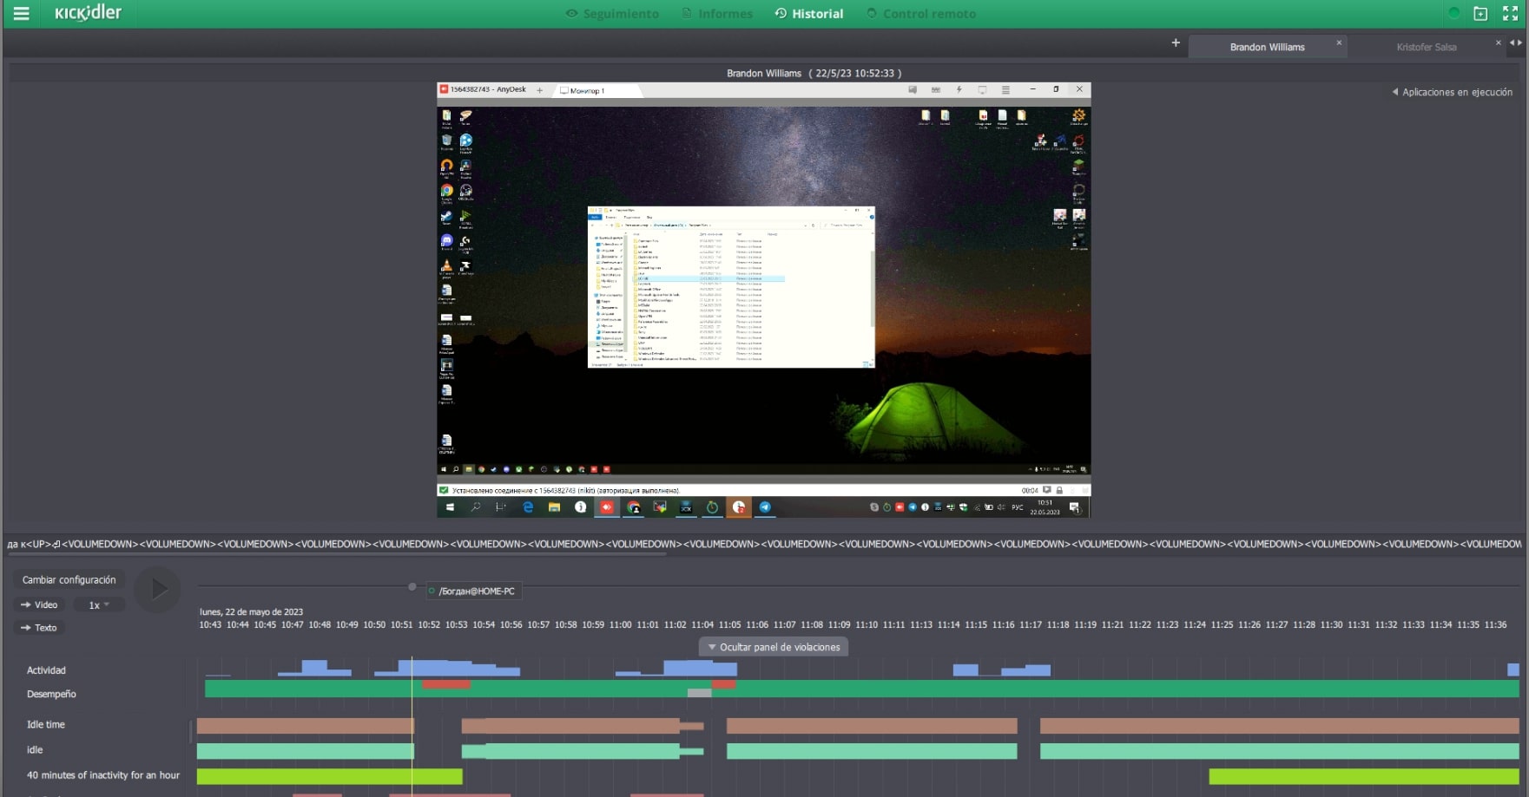The image size is (1529, 797).
Task: Switch to the Brandon Williams tab
Action: tap(1267, 47)
